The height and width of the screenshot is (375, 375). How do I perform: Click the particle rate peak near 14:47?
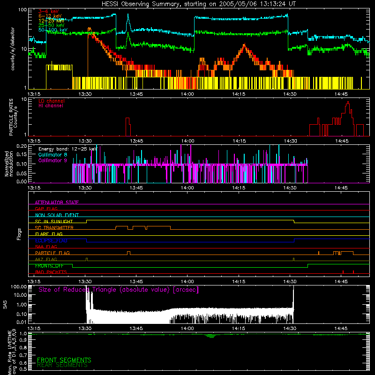348,109
